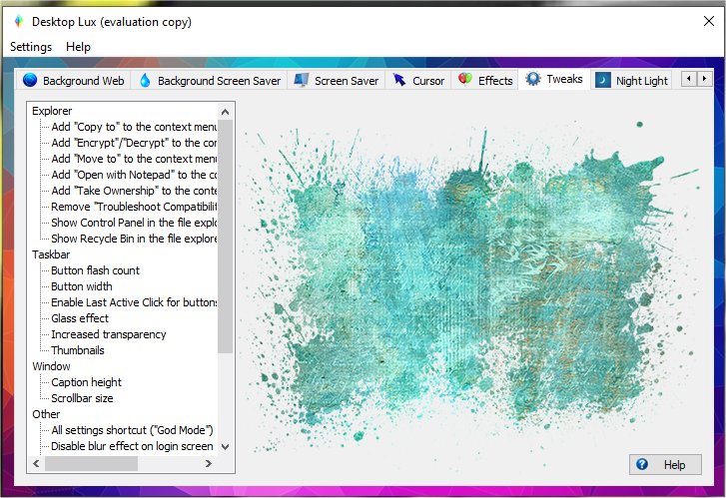The image size is (726, 498).
Task: Click the tree's scroll down arrow
Action: (x=226, y=447)
